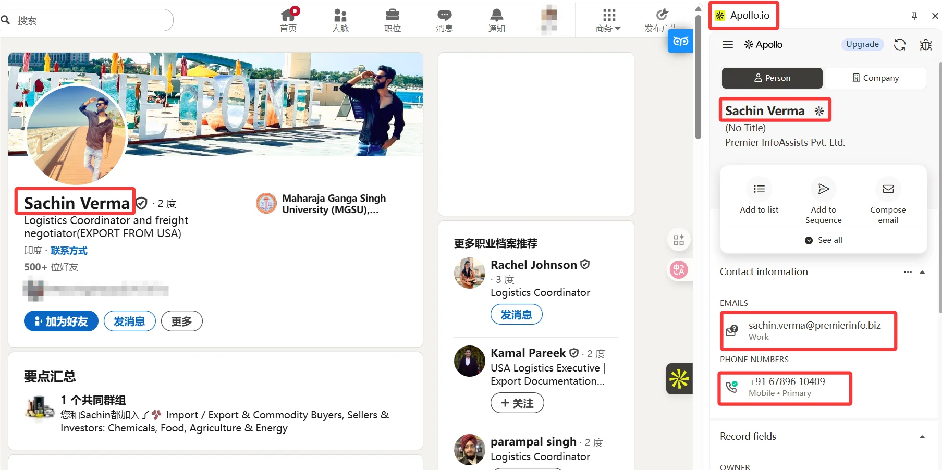Viewport: 942px width, 470px height.
Task: Click Sachin Verma's LinkedIn profile name
Action: pyautogui.click(x=77, y=203)
